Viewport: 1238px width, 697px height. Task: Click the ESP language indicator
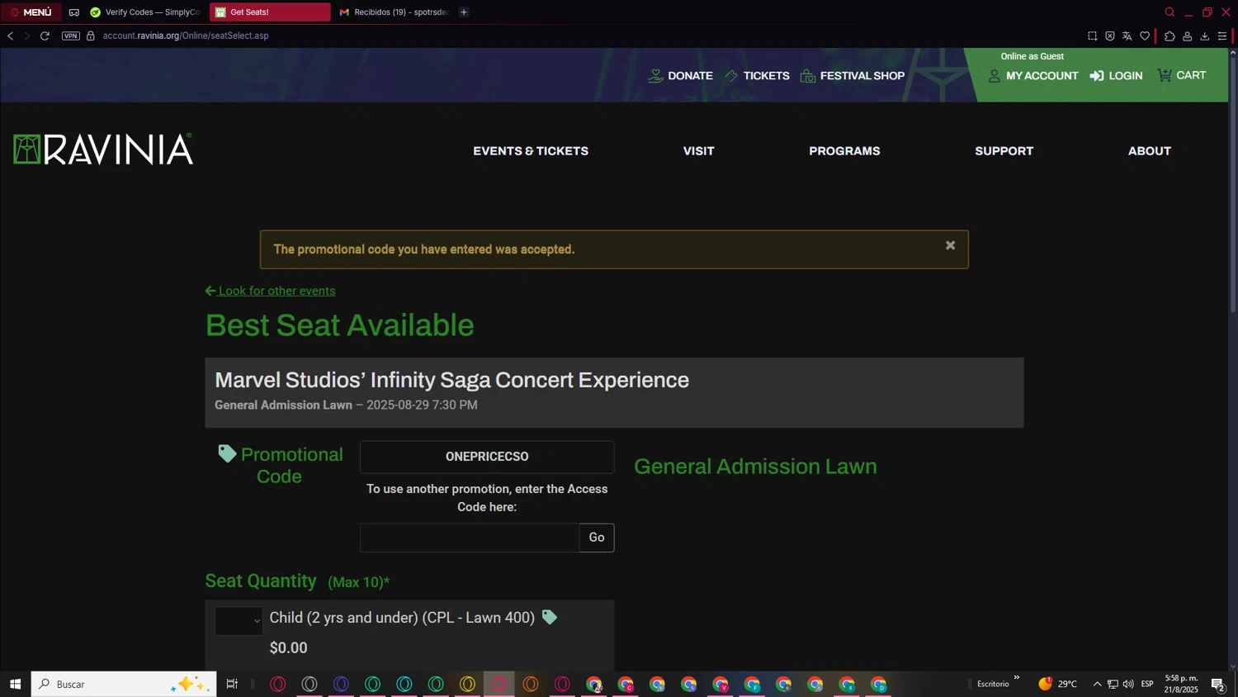1147,684
